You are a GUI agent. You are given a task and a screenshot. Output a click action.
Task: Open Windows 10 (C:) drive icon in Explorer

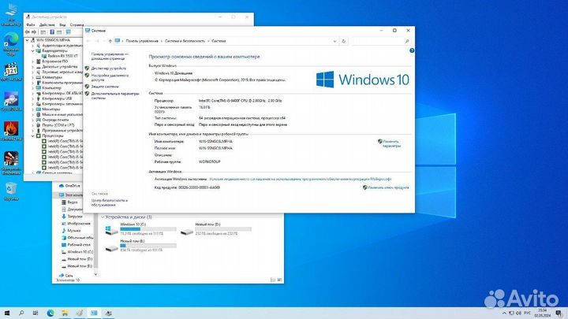pos(111,230)
